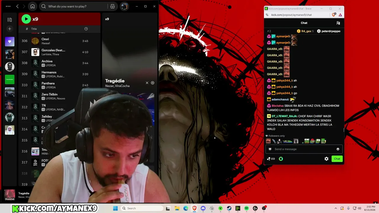Screen dimensions: 379x213
Task: Click username Bbctaha in Kick chat
Action: click(277, 106)
